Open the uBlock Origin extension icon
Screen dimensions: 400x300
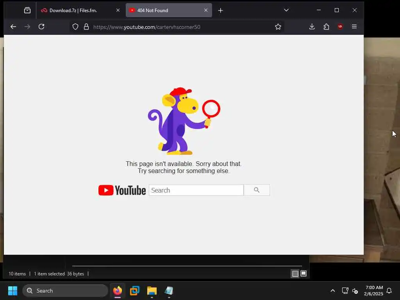[340, 27]
